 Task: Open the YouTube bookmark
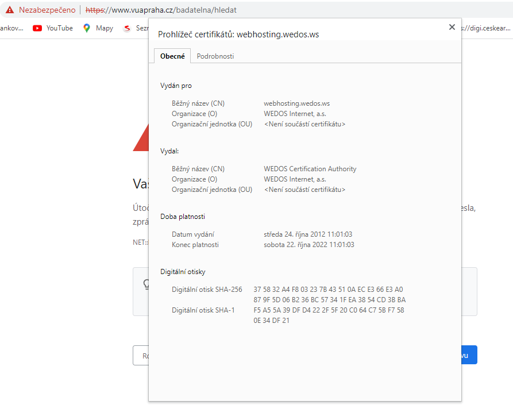53,28
